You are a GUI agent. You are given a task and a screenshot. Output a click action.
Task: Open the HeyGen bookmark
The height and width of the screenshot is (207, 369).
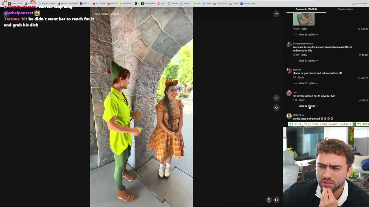tap(47, 3)
